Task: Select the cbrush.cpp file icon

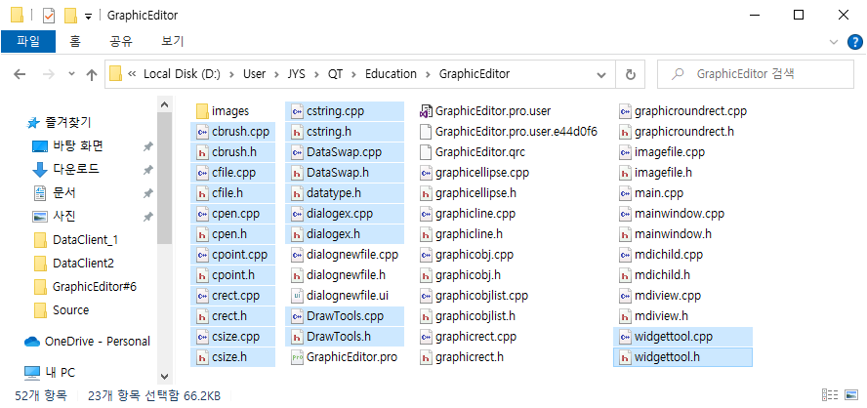Action: (x=202, y=132)
